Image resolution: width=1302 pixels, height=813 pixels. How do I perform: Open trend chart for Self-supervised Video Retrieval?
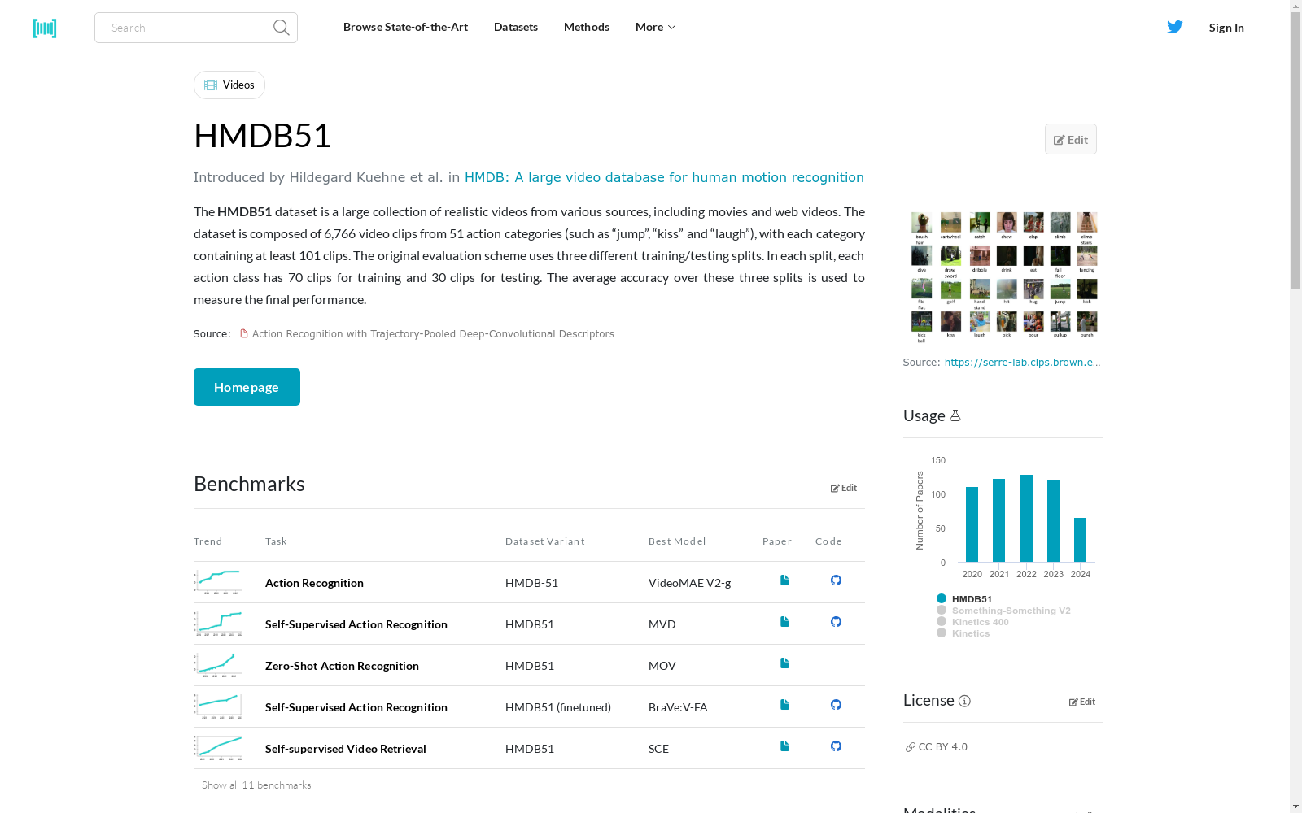(218, 748)
